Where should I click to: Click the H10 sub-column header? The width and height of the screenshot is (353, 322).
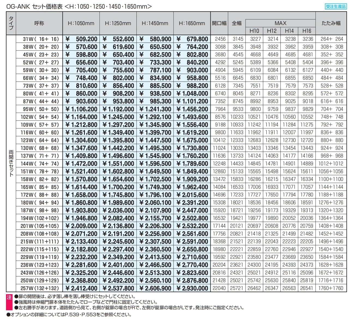254,31
